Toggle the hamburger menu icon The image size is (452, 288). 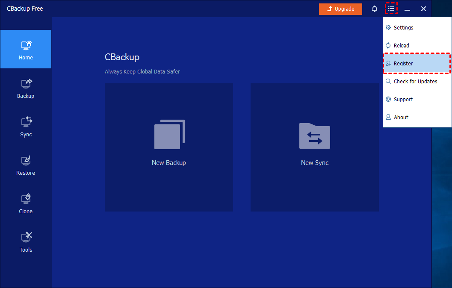391,9
